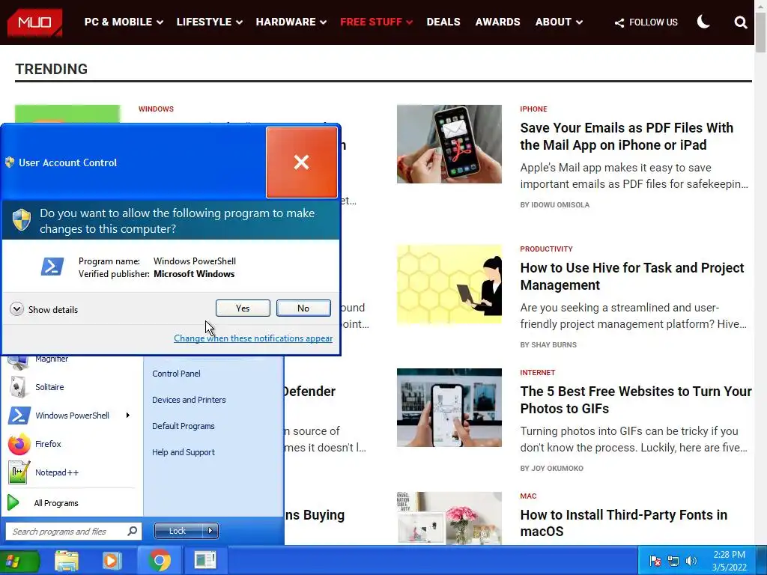Open Change when these notifications appear link

click(253, 338)
